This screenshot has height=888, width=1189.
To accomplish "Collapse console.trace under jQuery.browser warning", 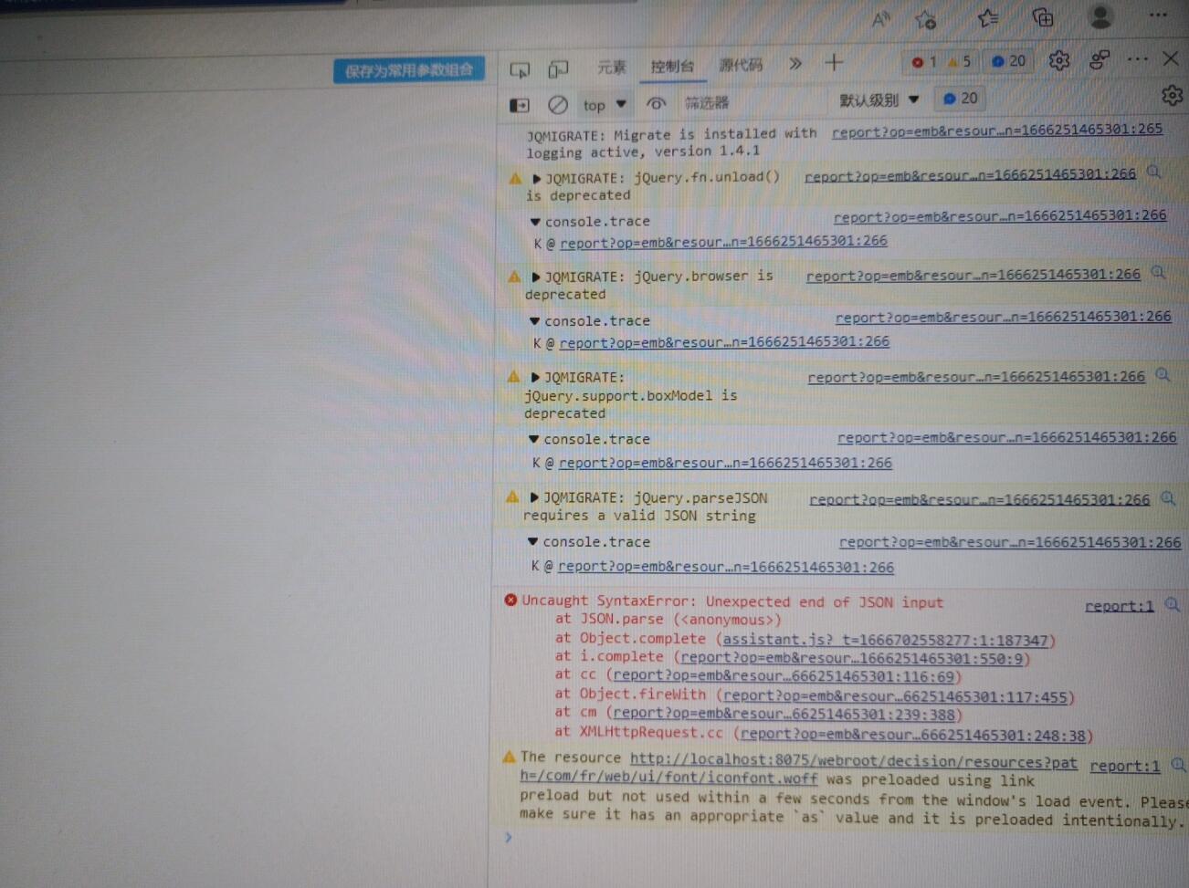I will click(534, 321).
